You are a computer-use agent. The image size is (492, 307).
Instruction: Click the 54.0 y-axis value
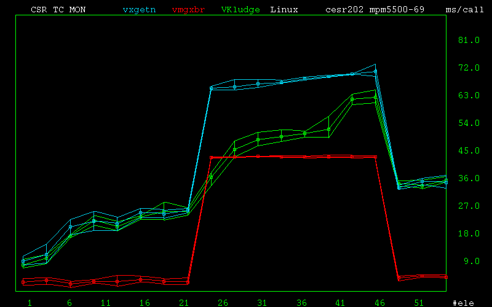point(469,123)
